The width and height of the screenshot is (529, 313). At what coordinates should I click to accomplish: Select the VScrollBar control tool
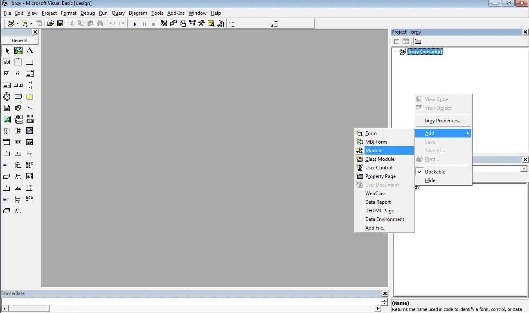pyautogui.click(x=29, y=85)
